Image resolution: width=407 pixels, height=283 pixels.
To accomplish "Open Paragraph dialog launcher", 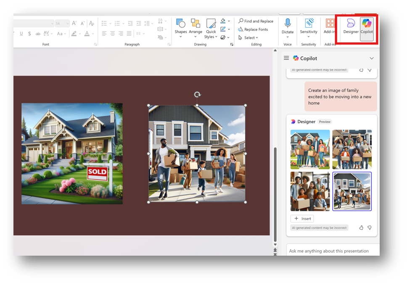I will coord(169,45).
